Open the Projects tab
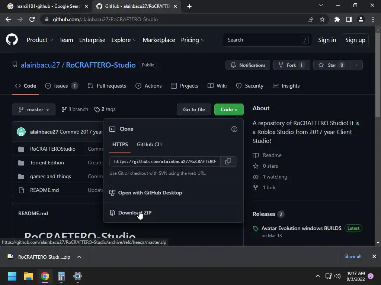The image size is (381, 285). [185, 86]
